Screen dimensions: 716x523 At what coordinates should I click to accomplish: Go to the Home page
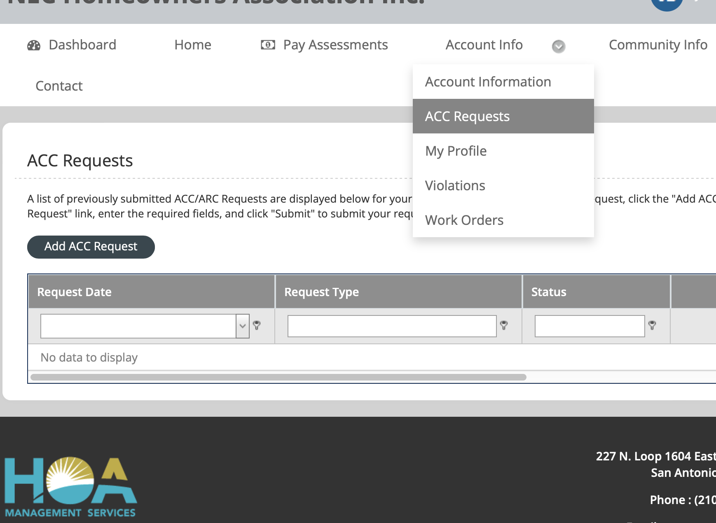pyautogui.click(x=192, y=44)
